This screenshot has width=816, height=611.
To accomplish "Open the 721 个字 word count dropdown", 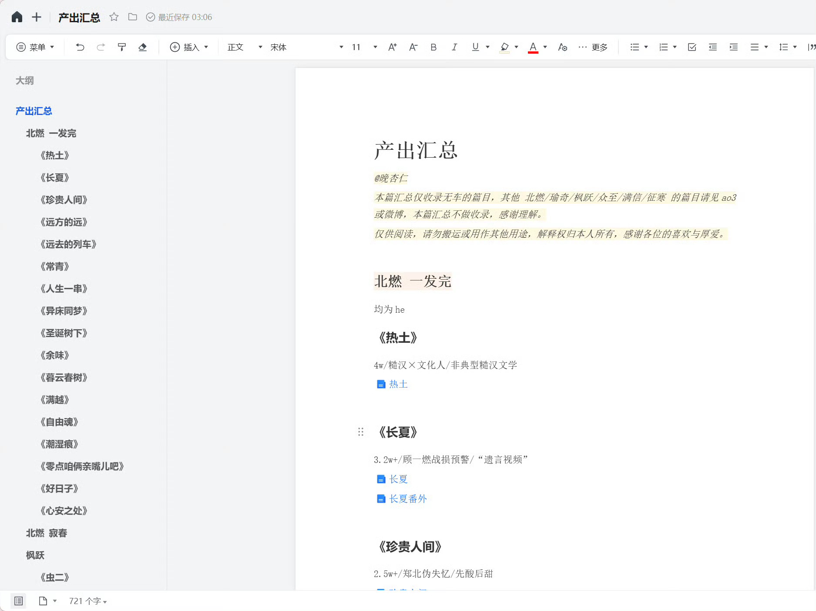I will (88, 601).
